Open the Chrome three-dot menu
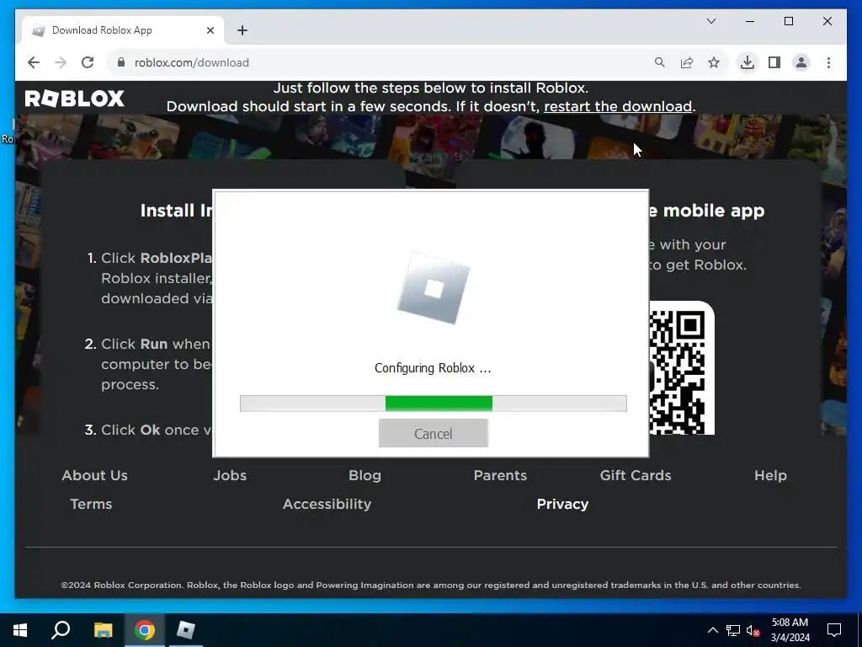The width and height of the screenshot is (862, 647). [828, 62]
